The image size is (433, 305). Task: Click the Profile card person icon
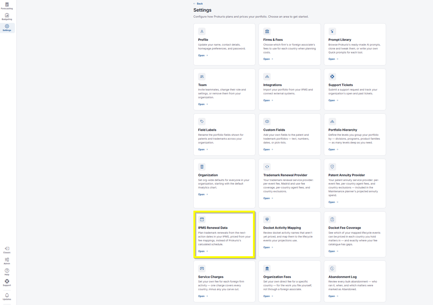point(202,31)
